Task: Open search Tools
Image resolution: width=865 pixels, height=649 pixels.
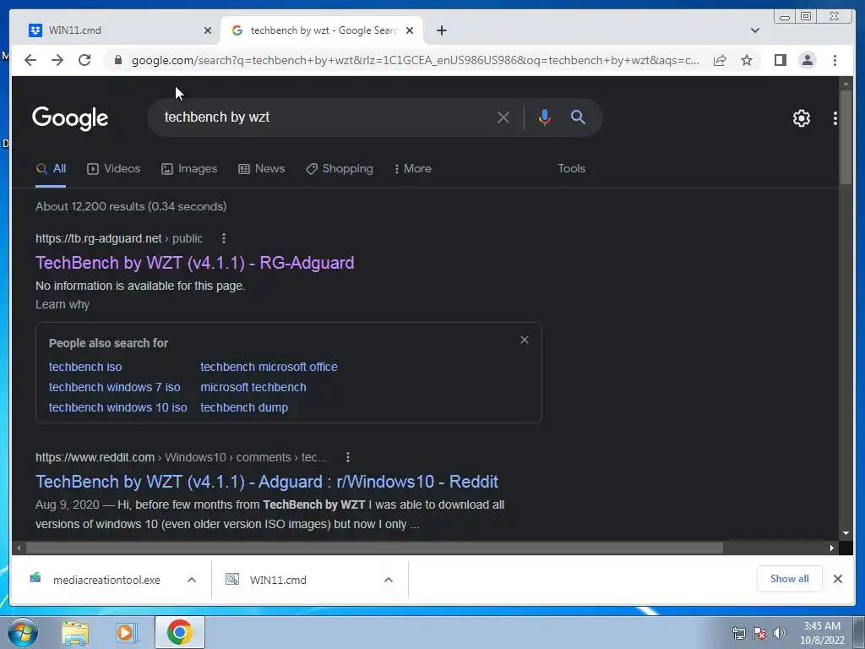Action: 571,169
